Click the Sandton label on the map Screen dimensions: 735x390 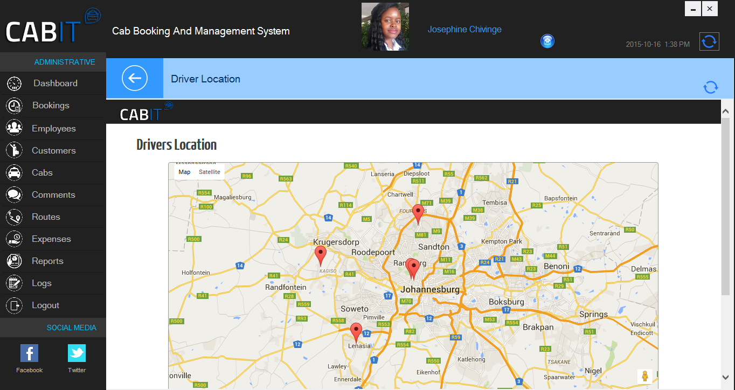click(x=434, y=247)
